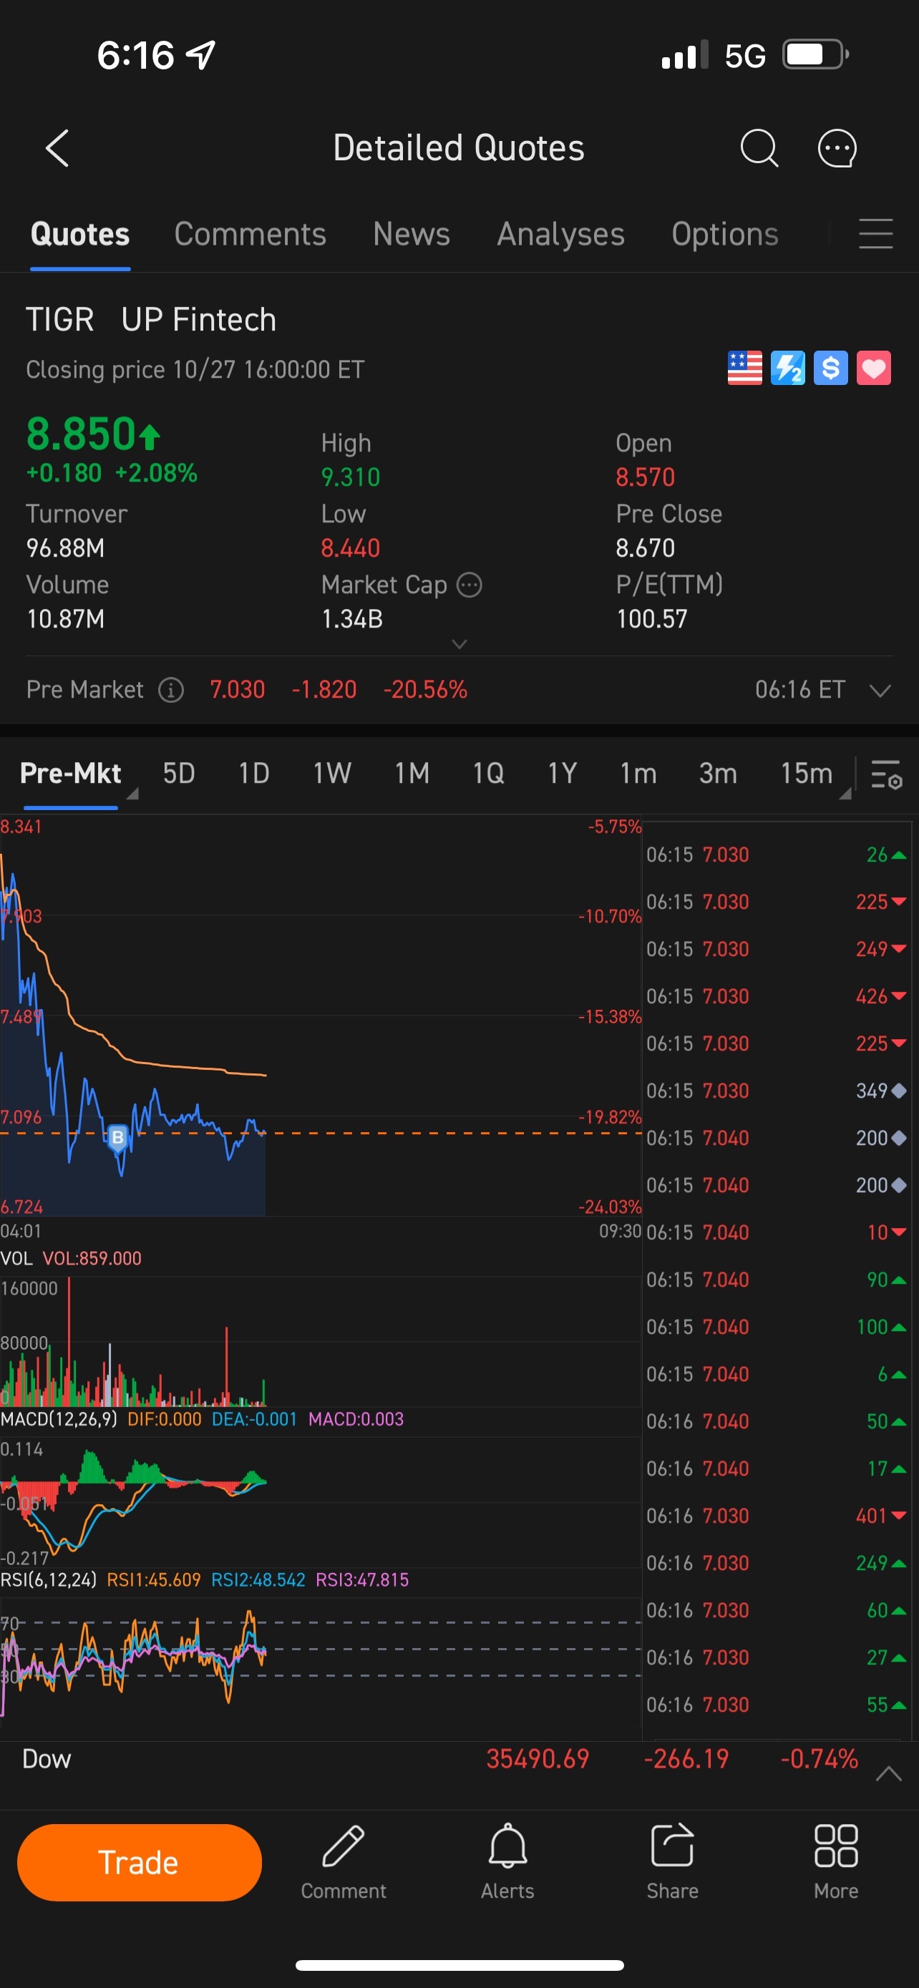Tap the home indicator bar
The height and width of the screenshot is (1988, 919).
459,1965
